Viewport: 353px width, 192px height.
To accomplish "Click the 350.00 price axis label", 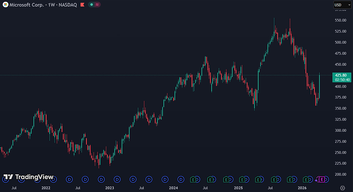I will click(341, 108).
